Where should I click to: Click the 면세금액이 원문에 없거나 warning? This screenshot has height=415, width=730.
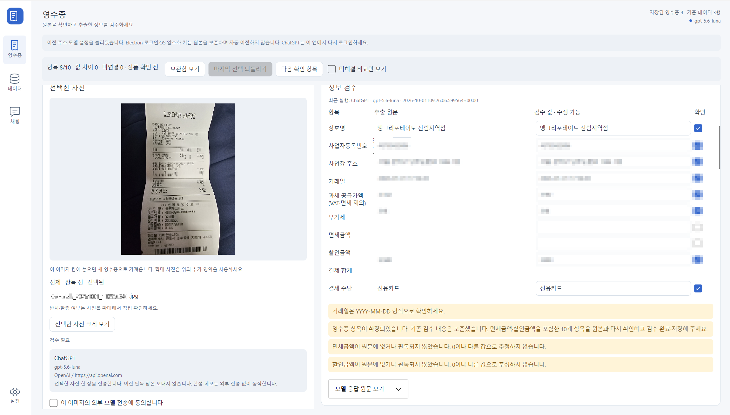click(x=521, y=347)
